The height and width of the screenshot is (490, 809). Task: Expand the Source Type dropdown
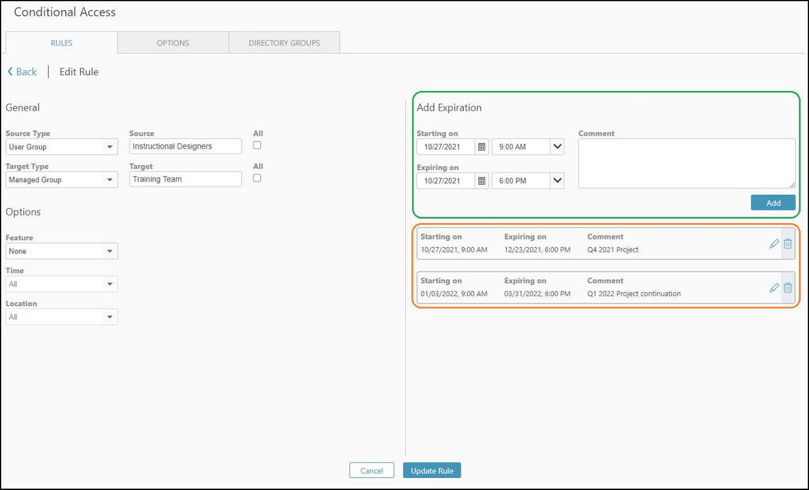pos(110,147)
